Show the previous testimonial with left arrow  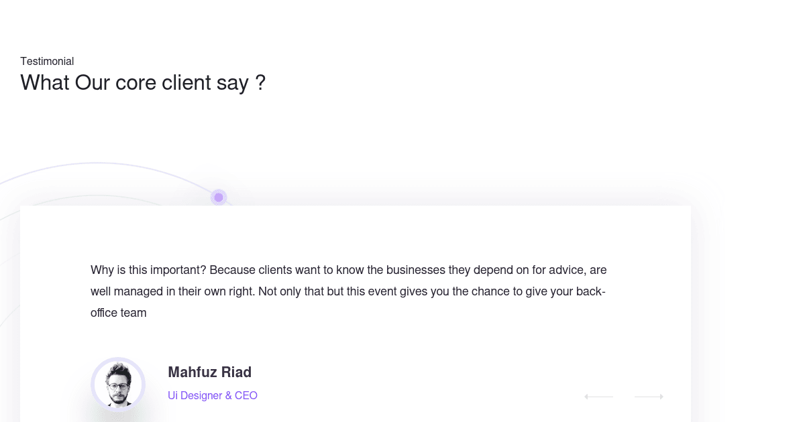(598, 397)
